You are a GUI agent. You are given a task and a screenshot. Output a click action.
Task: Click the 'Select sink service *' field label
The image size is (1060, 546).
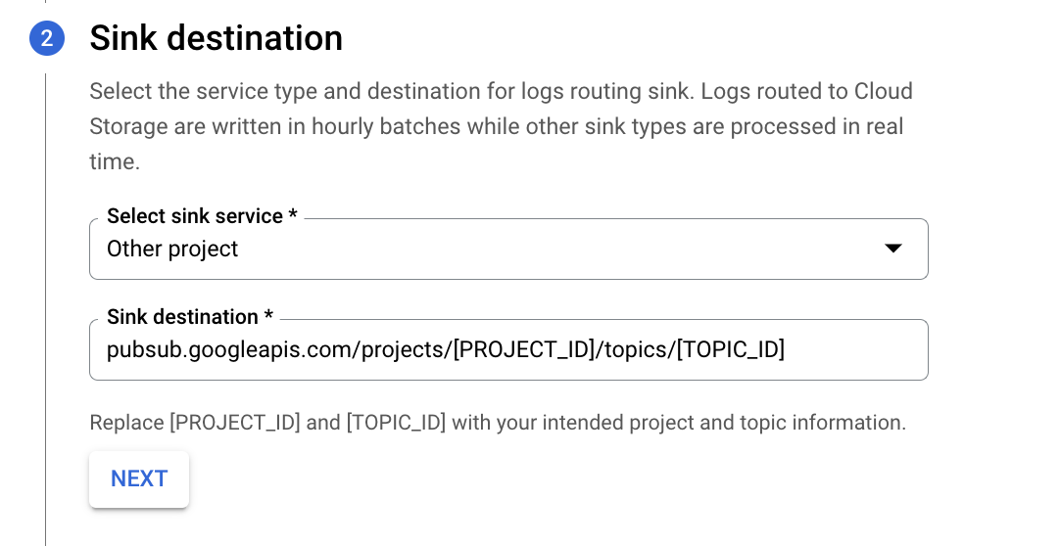point(202,215)
